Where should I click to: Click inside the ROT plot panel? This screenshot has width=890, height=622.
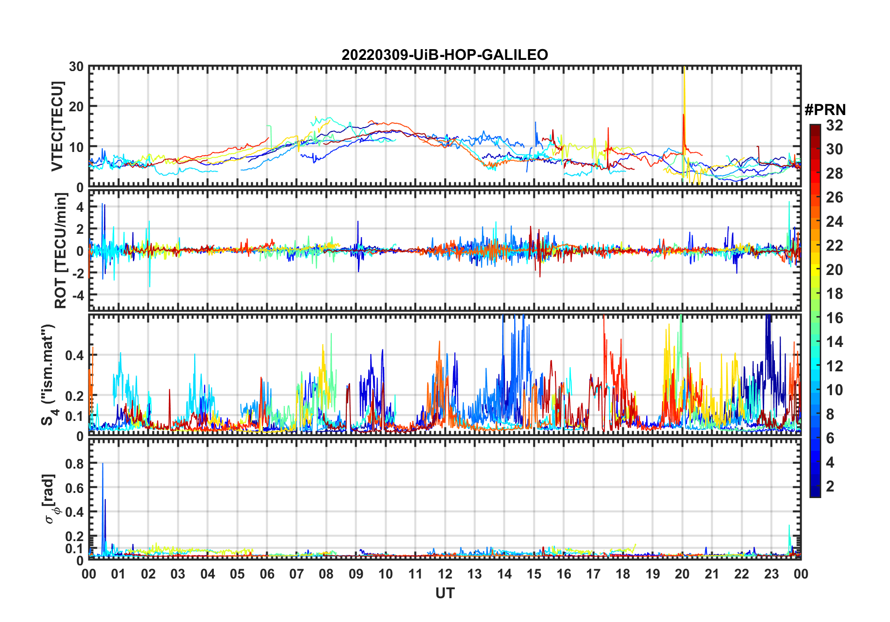[445, 250]
